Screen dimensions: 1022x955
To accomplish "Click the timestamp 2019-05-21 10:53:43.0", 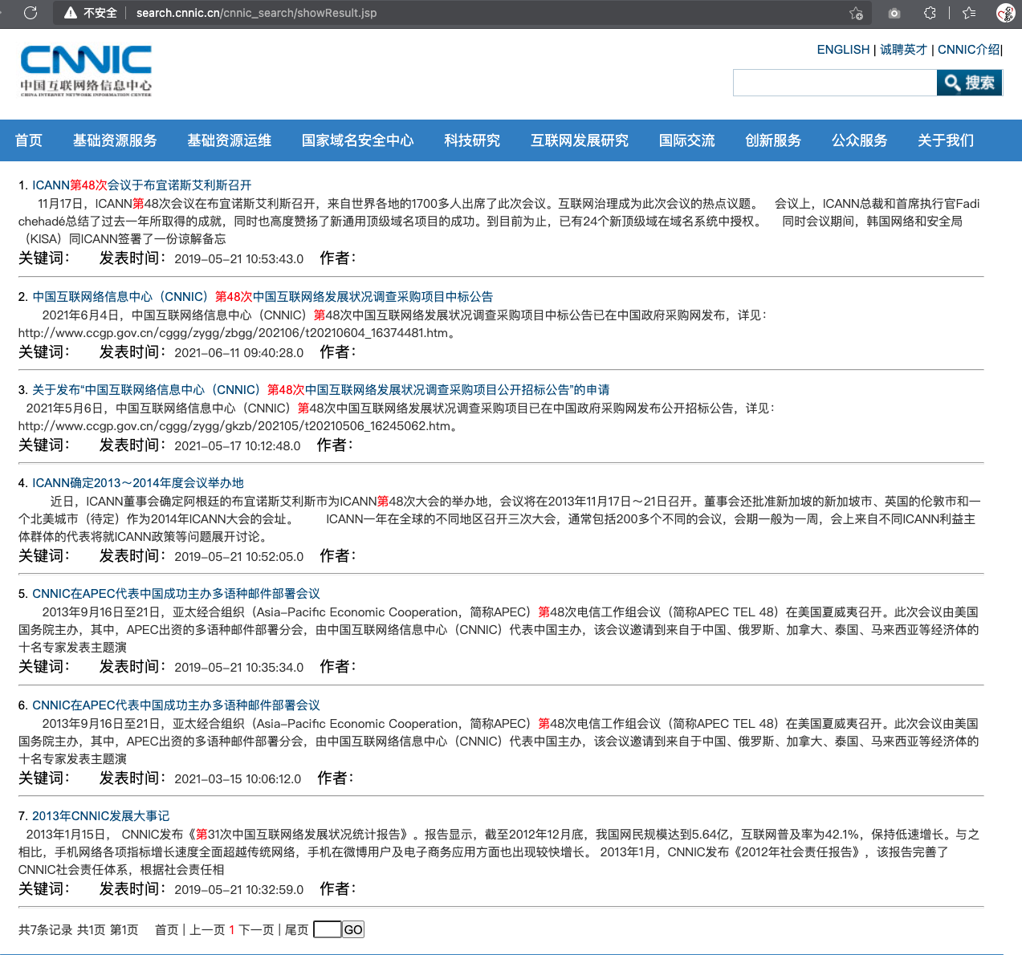I will pos(239,259).
